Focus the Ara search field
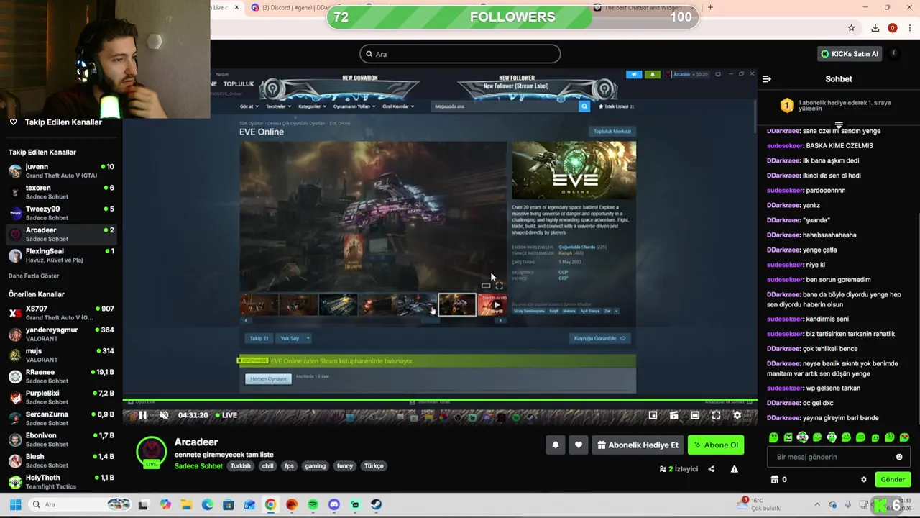 click(x=460, y=54)
